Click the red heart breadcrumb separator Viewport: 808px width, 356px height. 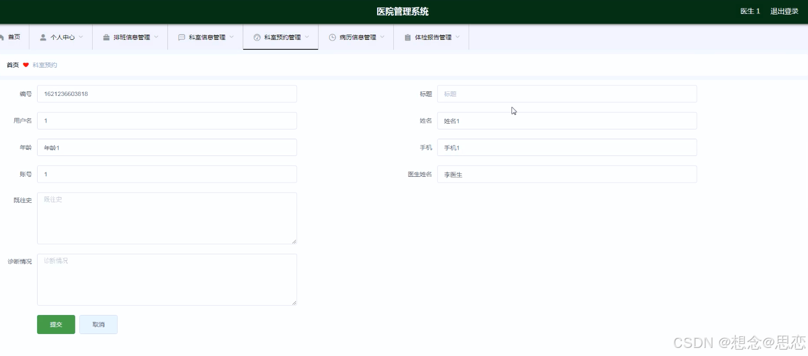[x=26, y=65]
